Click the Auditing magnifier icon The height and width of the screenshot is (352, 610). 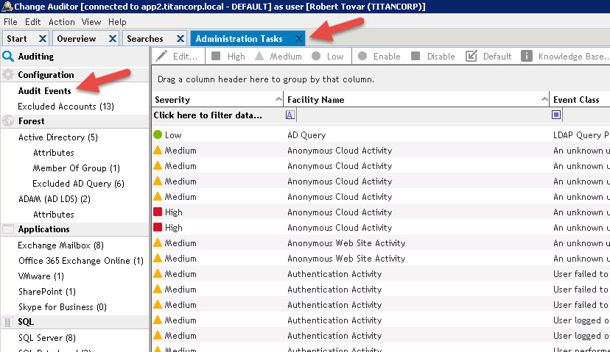(x=9, y=57)
